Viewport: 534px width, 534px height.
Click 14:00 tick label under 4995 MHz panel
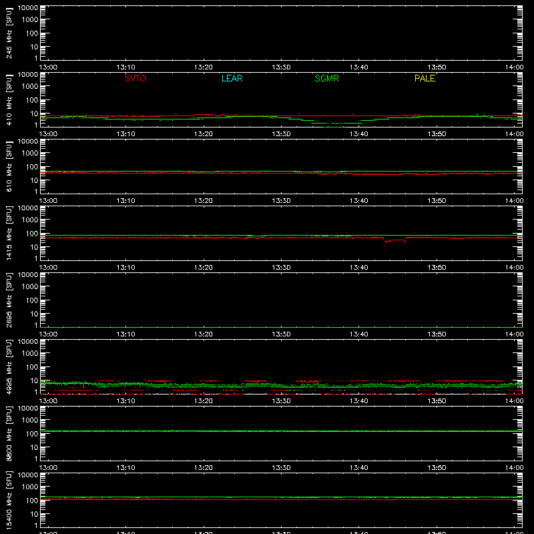[514, 401]
